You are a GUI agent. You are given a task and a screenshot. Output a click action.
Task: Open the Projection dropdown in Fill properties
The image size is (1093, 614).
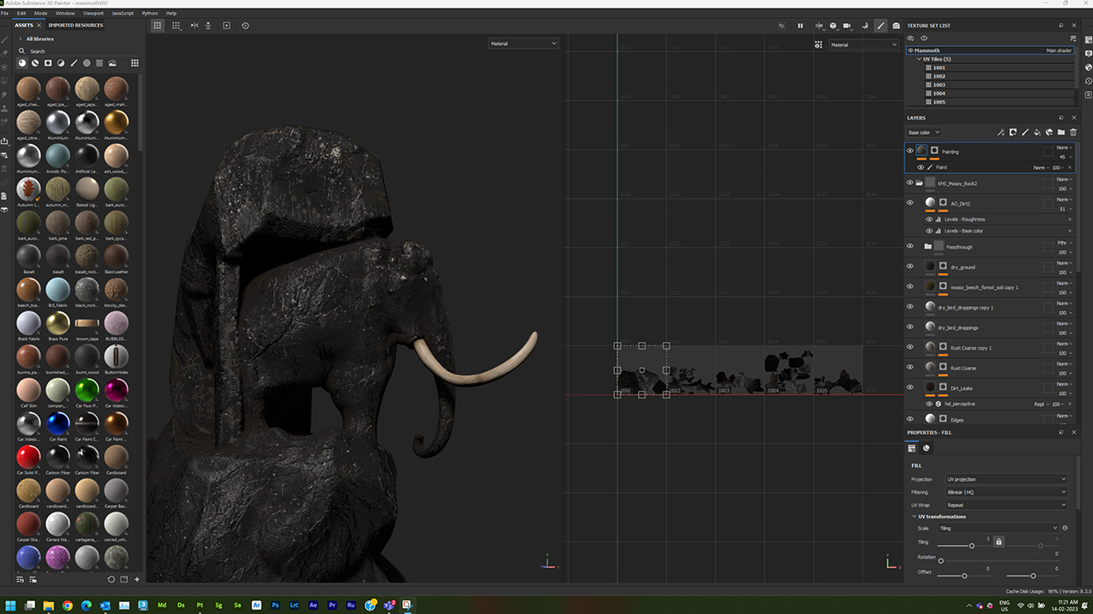(x=1006, y=478)
